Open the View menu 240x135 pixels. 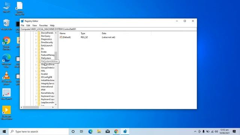(34, 25)
